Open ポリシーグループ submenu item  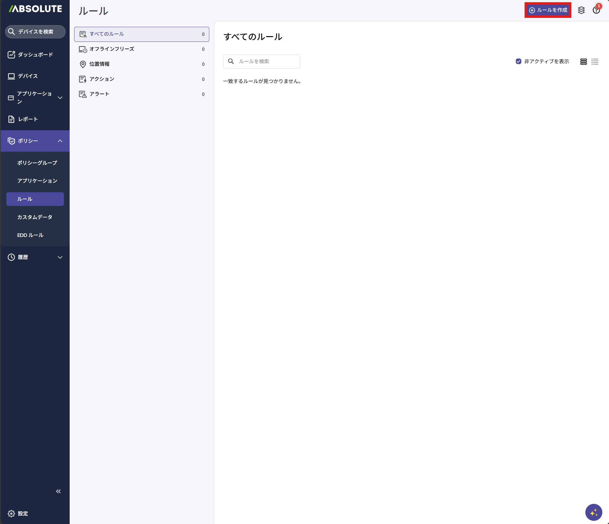tap(37, 163)
